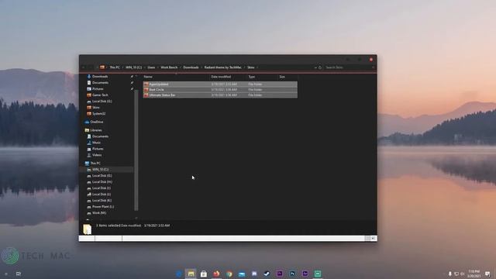This screenshot has height=279, width=496.
Task: Sort by Type column header
Action: (x=251, y=77)
